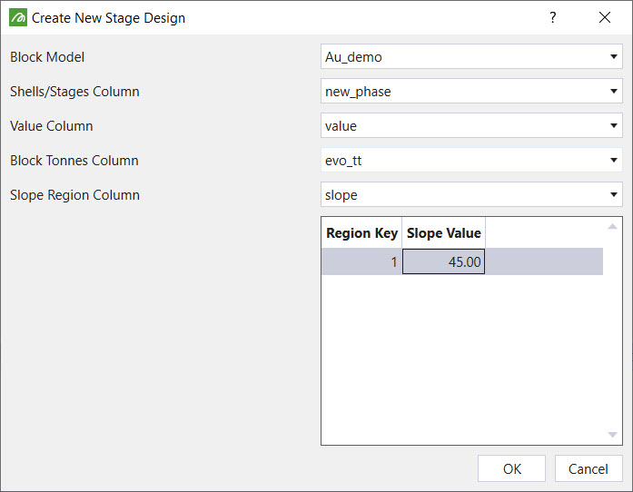Screen dimensions: 633x492
Task: Open the Block Model dropdown
Action: click(x=614, y=57)
